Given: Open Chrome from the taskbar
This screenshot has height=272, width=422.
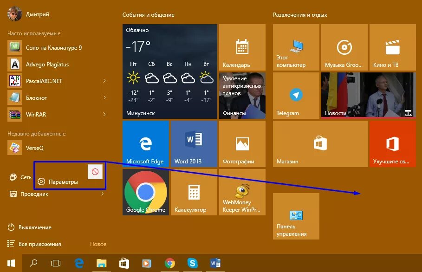Looking at the screenshot, I should pos(169,263).
